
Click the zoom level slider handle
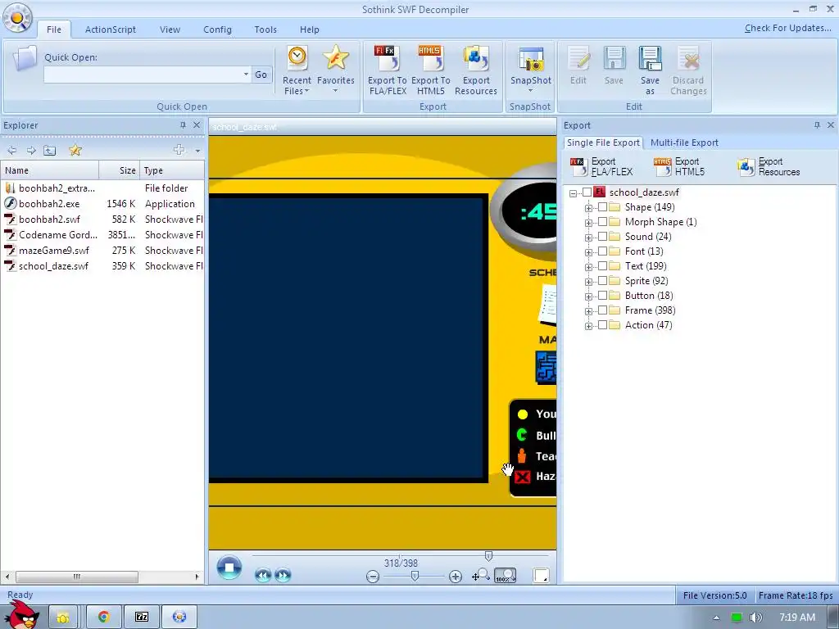point(415,576)
